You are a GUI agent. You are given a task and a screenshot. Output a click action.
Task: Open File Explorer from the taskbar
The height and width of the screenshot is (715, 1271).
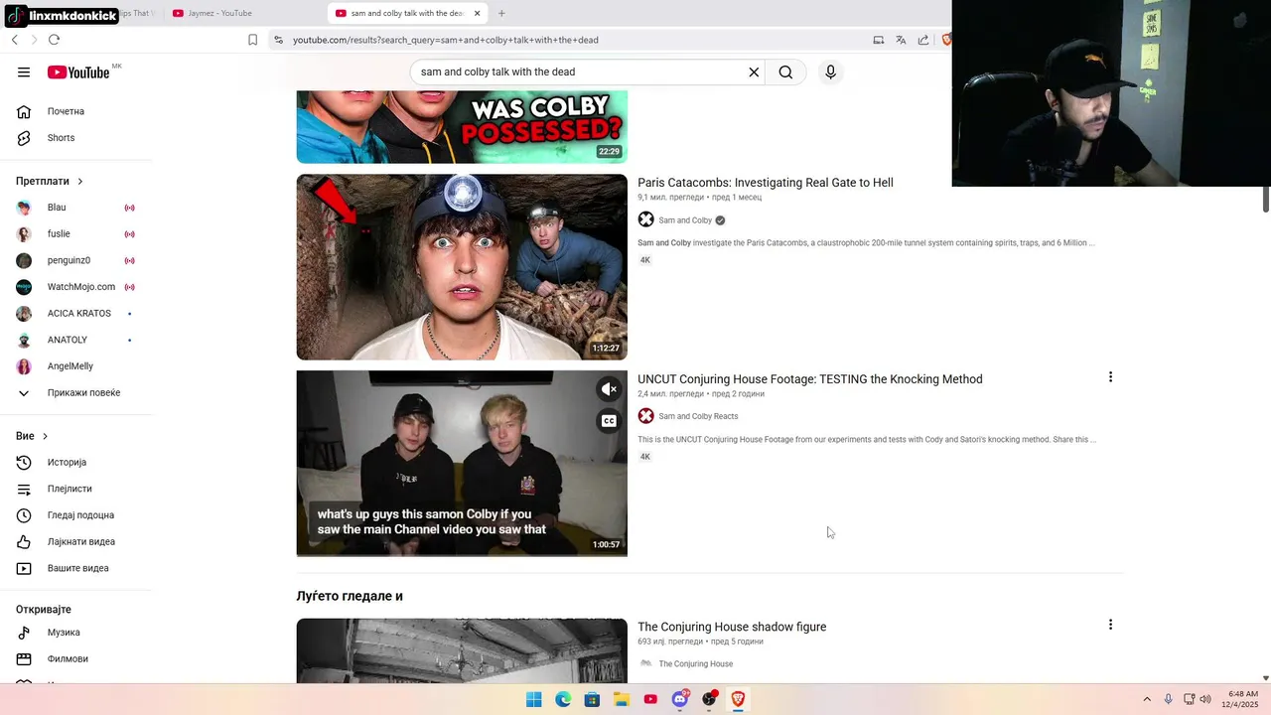[x=622, y=699]
